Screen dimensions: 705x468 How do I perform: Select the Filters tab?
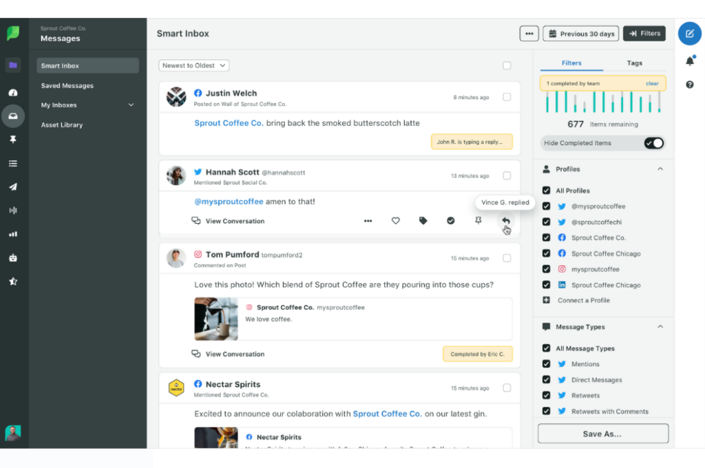point(571,63)
